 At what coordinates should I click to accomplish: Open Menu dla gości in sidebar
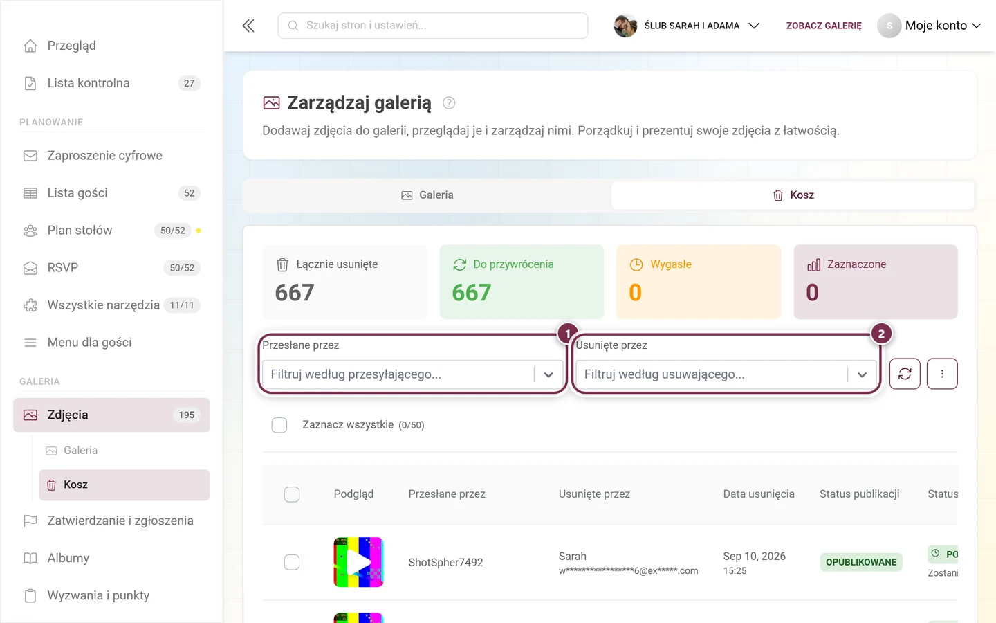point(112,343)
